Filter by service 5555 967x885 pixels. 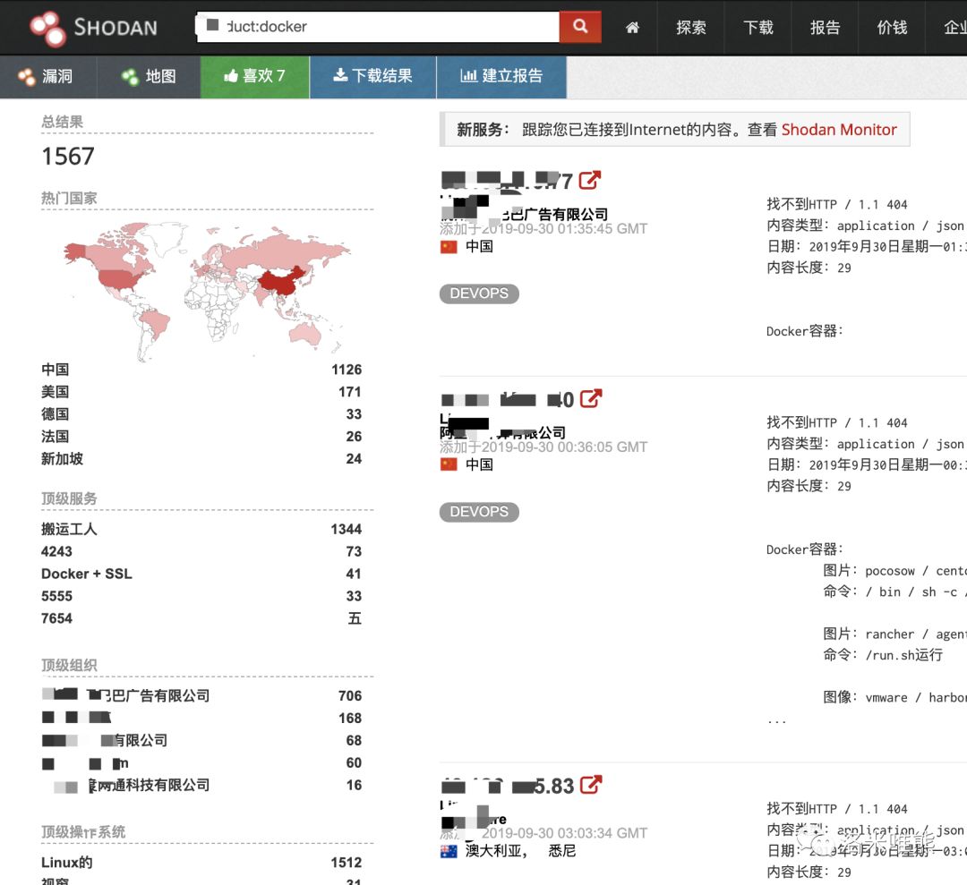click(56, 596)
